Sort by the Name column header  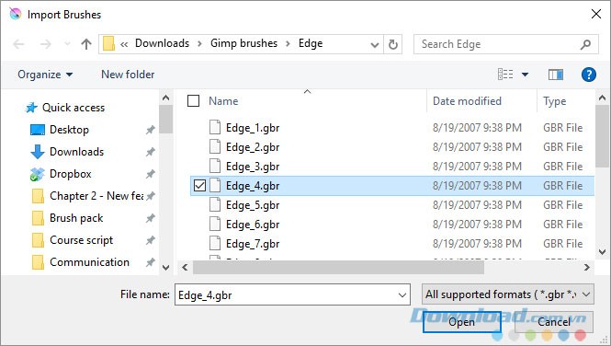tap(223, 101)
